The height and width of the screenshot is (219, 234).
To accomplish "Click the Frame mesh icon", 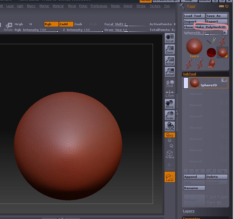I will [170, 155].
